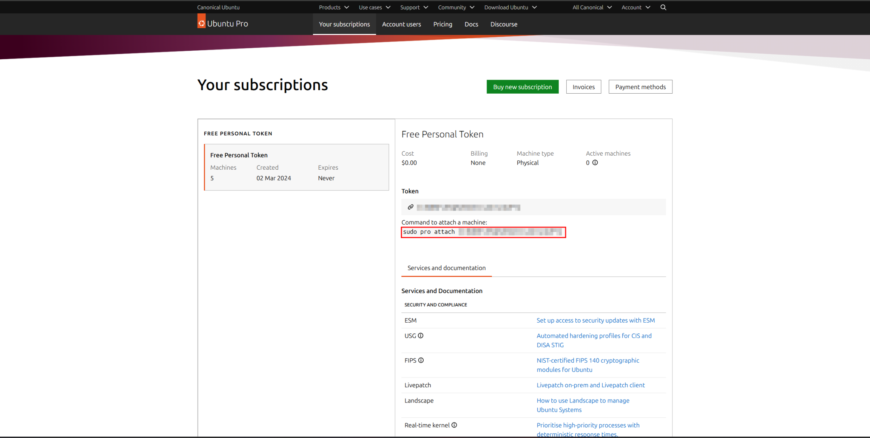Expand the Download Ubuntu menu
This screenshot has height=438, width=870.
pyautogui.click(x=510, y=7)
